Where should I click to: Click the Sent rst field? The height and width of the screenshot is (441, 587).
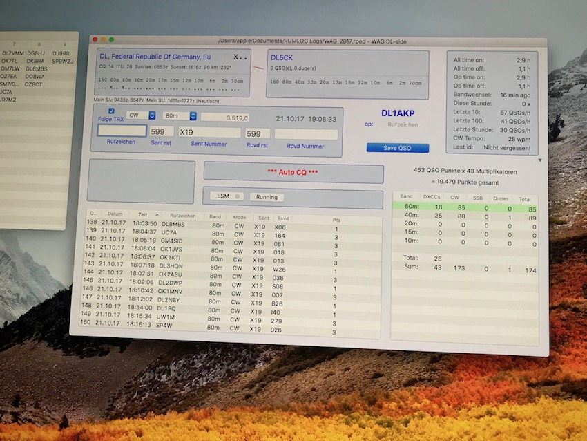click(x=162, y=131)
